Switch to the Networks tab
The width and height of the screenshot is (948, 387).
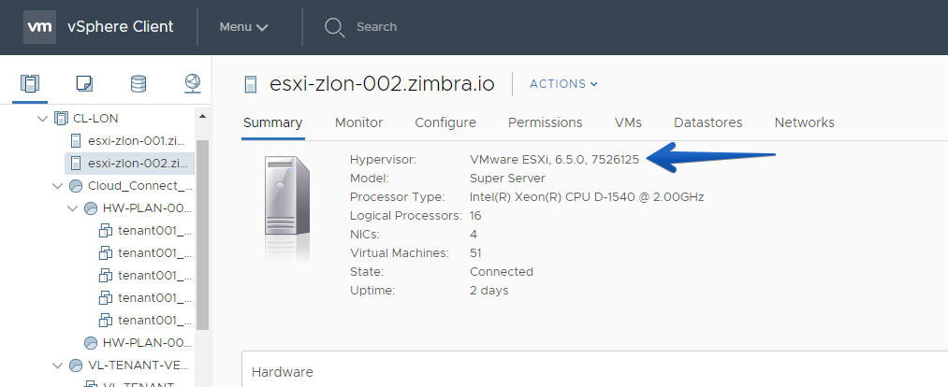[804, 122]
